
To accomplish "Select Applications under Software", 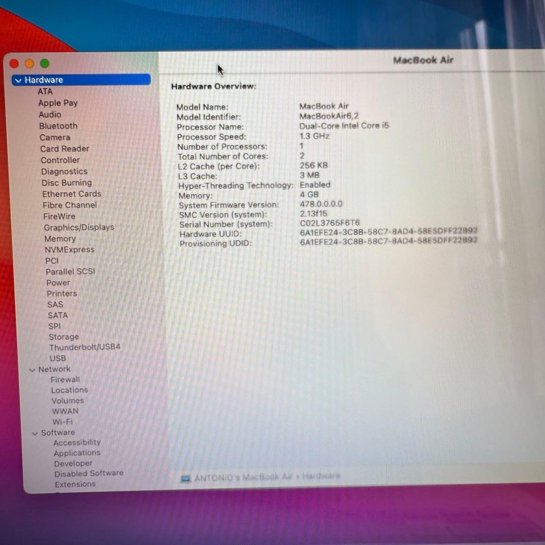I will tap(77, 453).
